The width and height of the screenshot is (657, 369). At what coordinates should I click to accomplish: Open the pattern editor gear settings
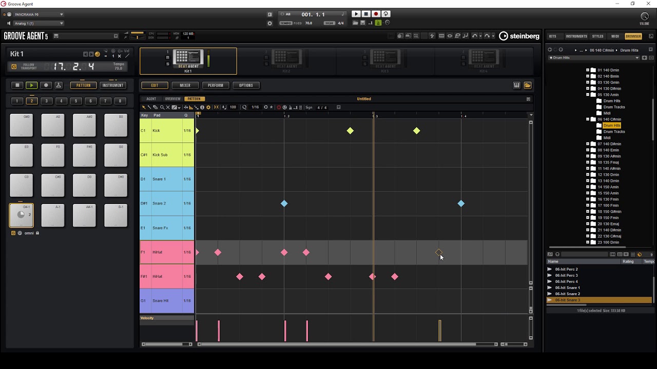[x=208, y=107]
